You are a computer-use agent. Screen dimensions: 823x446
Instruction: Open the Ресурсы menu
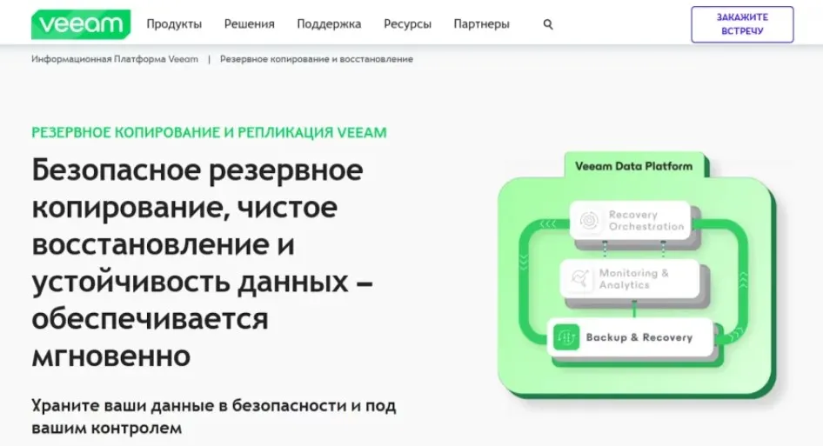point(407,24)
